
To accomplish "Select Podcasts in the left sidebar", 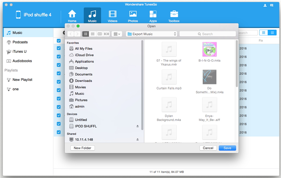I will (20, 42).
